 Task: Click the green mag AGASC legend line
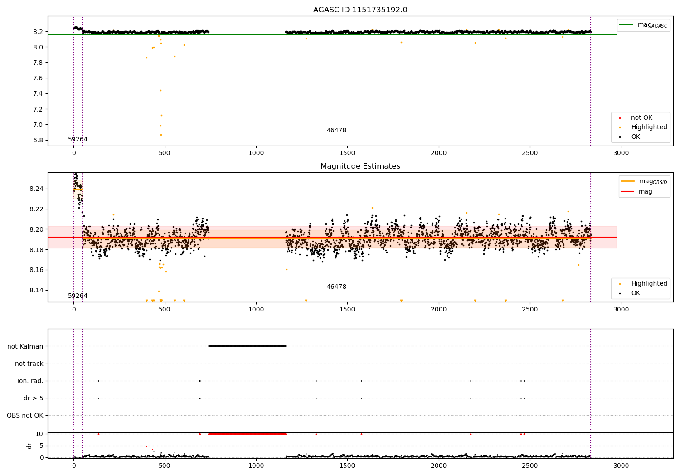[627, 25]
